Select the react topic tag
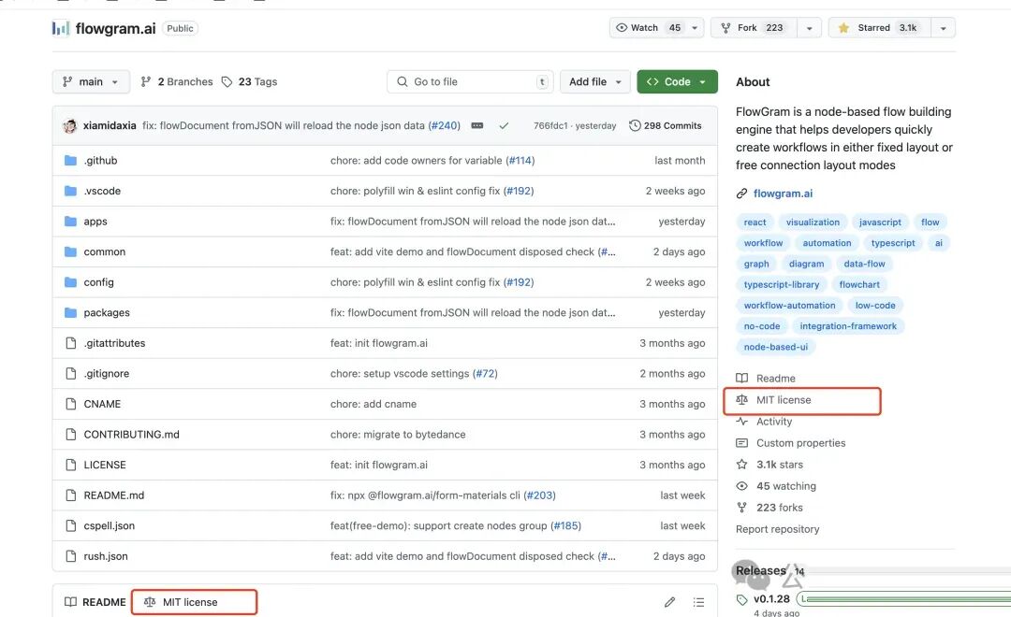1011x617 pixels. click(x=755, y=222)
